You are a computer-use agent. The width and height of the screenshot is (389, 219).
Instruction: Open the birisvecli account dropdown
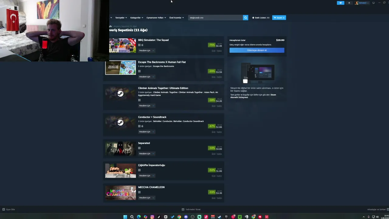[363, 3]
